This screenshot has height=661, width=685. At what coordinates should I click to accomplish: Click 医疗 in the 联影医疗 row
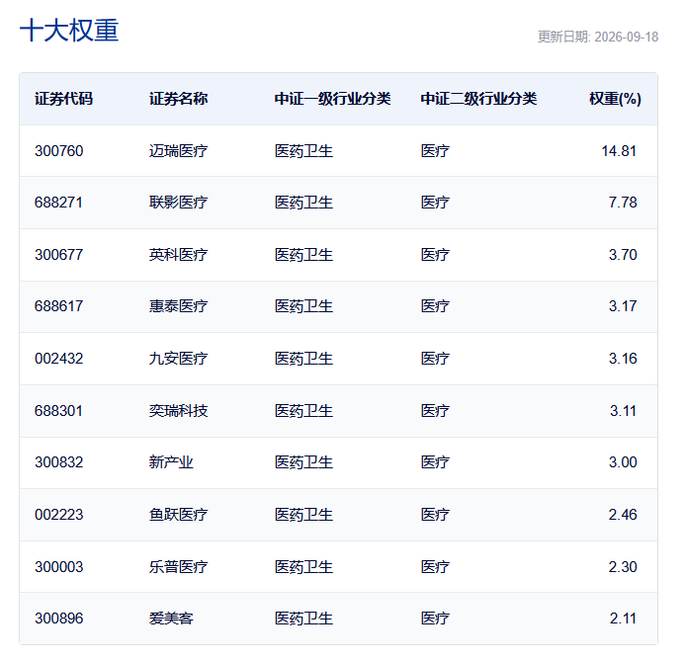pyautogui.click(x=435, y=203)
